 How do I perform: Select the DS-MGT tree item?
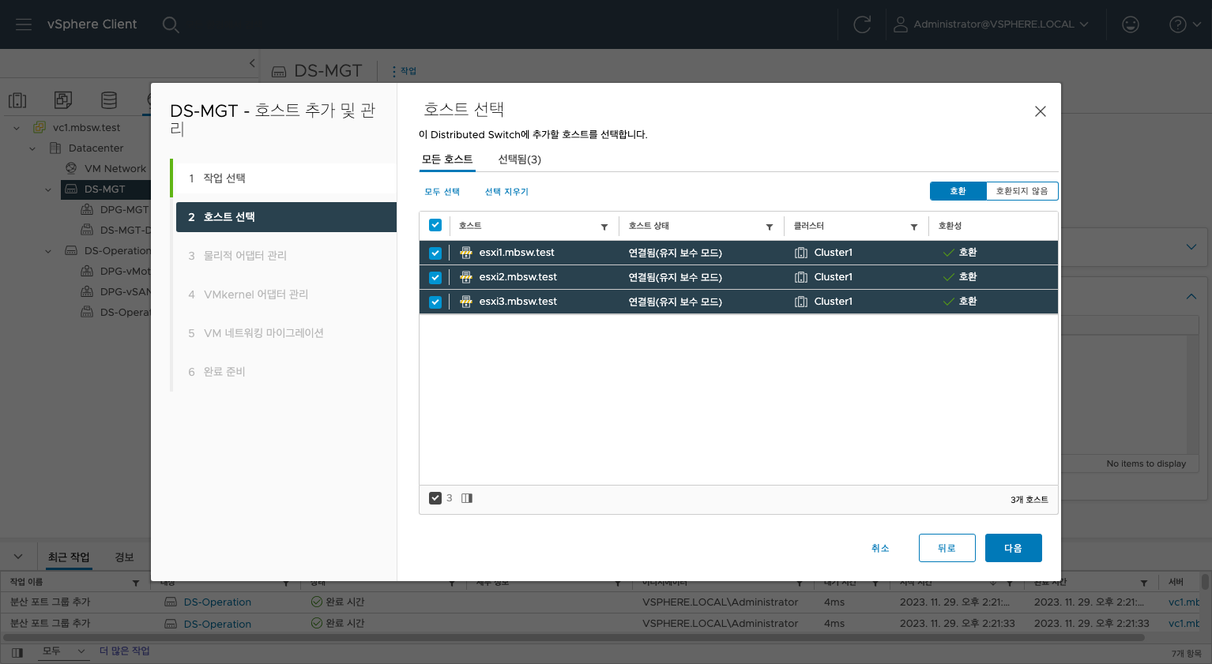105,189
